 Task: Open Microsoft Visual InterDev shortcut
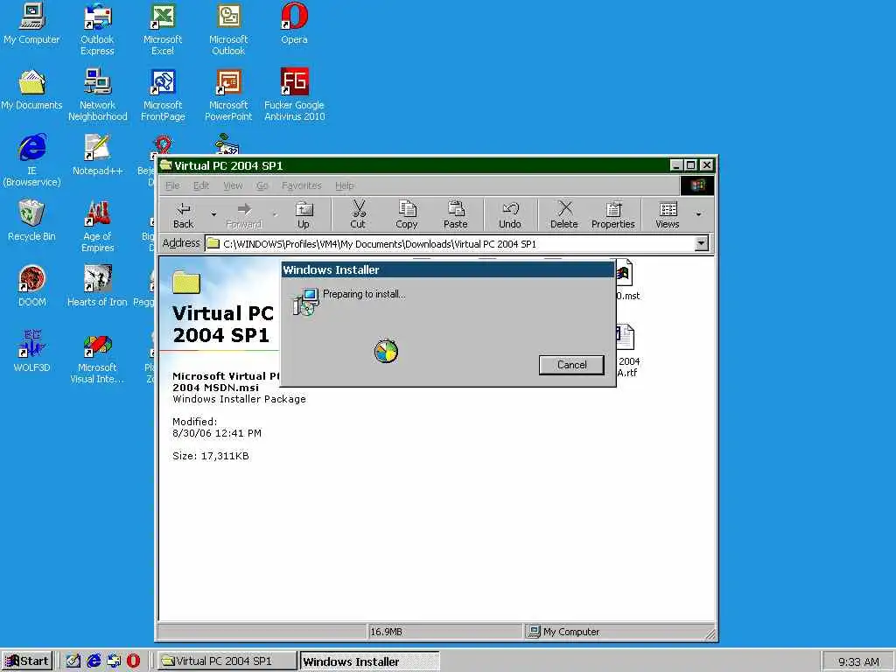[98, 358]
